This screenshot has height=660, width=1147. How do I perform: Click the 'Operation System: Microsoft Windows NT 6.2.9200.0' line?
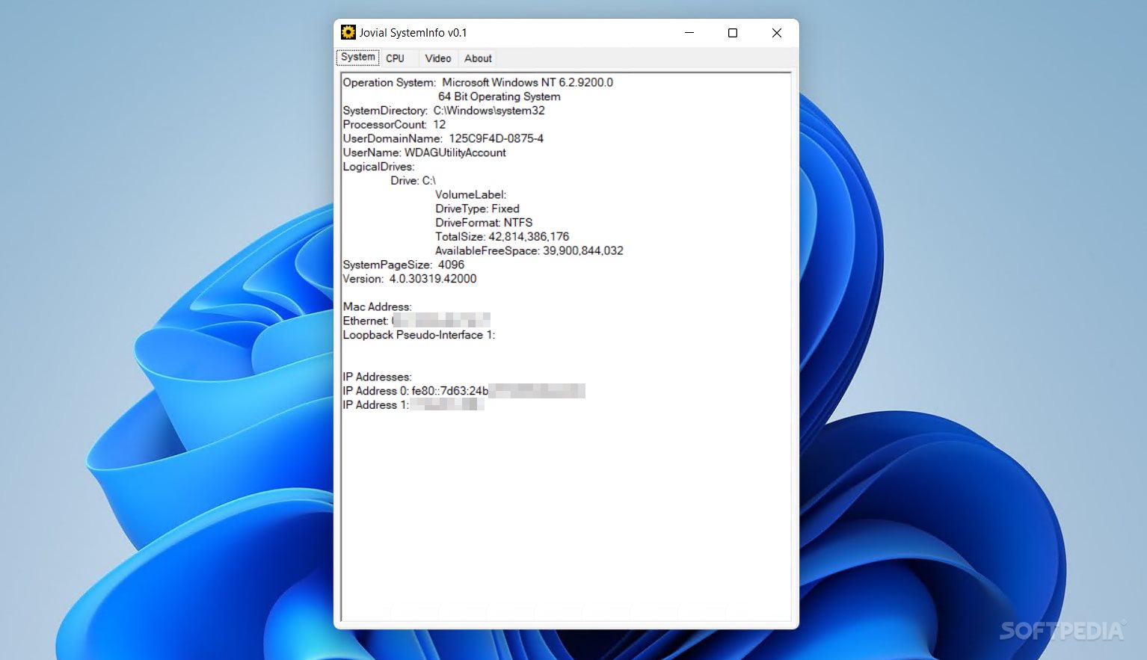click(x=478, y=82)
